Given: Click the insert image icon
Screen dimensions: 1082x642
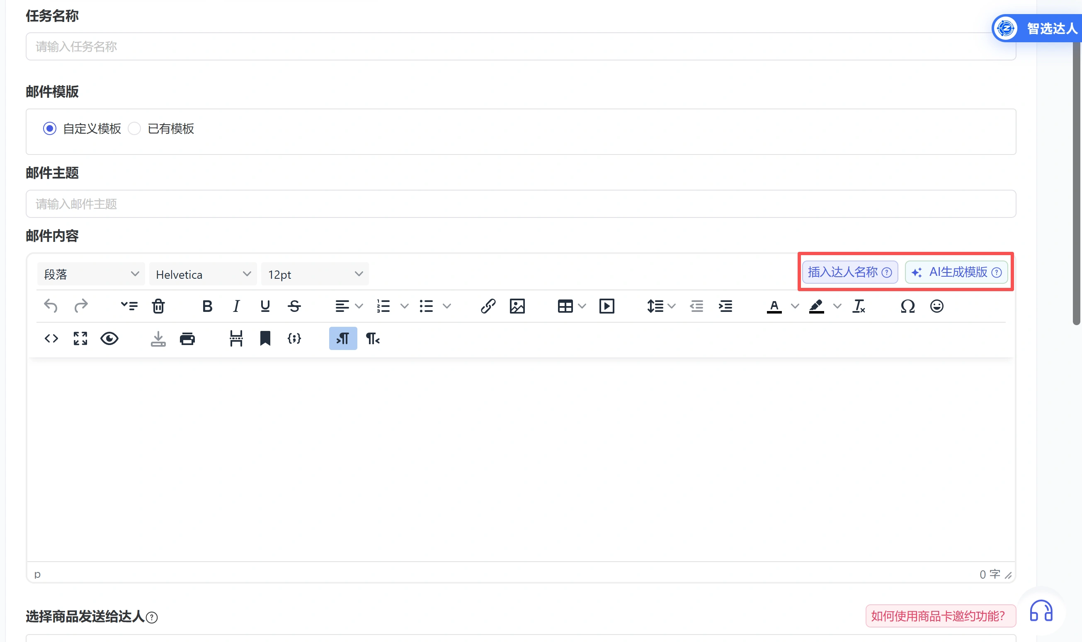Looking at the screenshot, I should tap(517, 306).
